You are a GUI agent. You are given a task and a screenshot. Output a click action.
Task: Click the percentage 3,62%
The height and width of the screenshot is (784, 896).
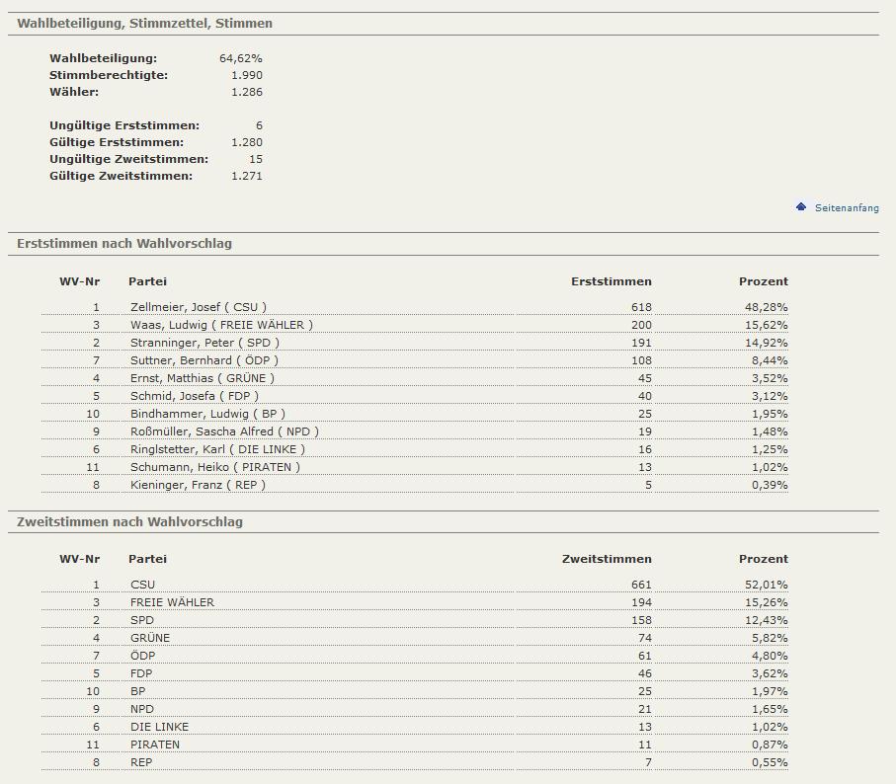(770, 673)
